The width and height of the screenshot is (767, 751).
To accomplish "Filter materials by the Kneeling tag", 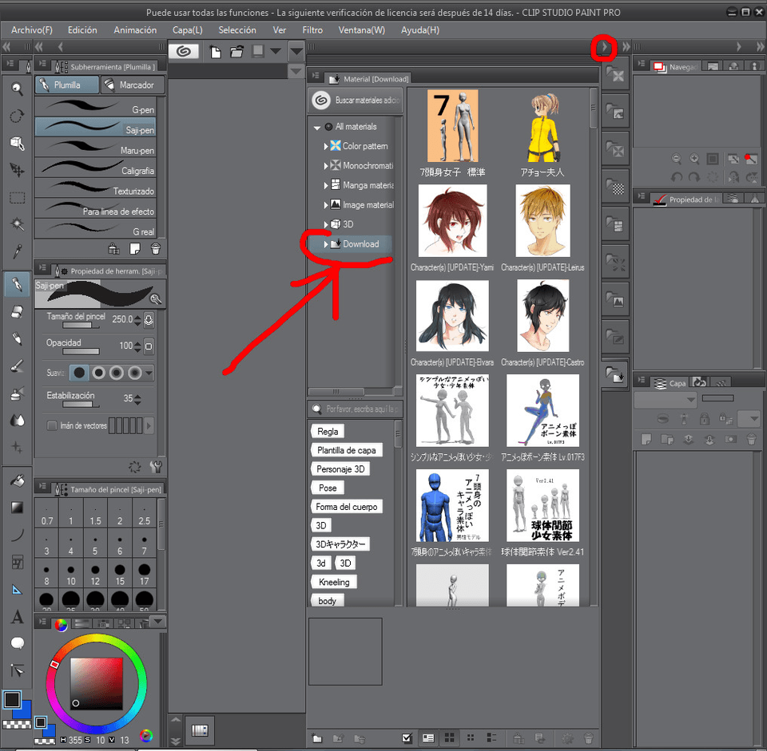I will click(334, 582).
